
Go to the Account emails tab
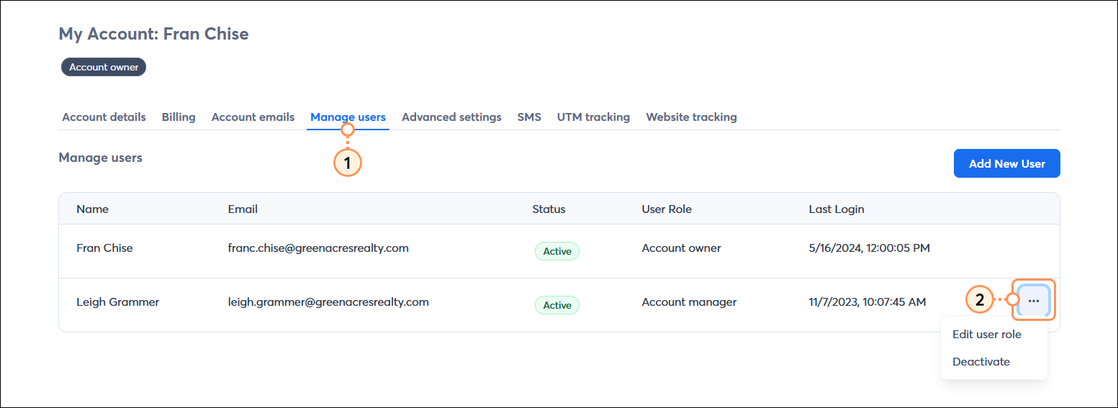click(253, 117)
